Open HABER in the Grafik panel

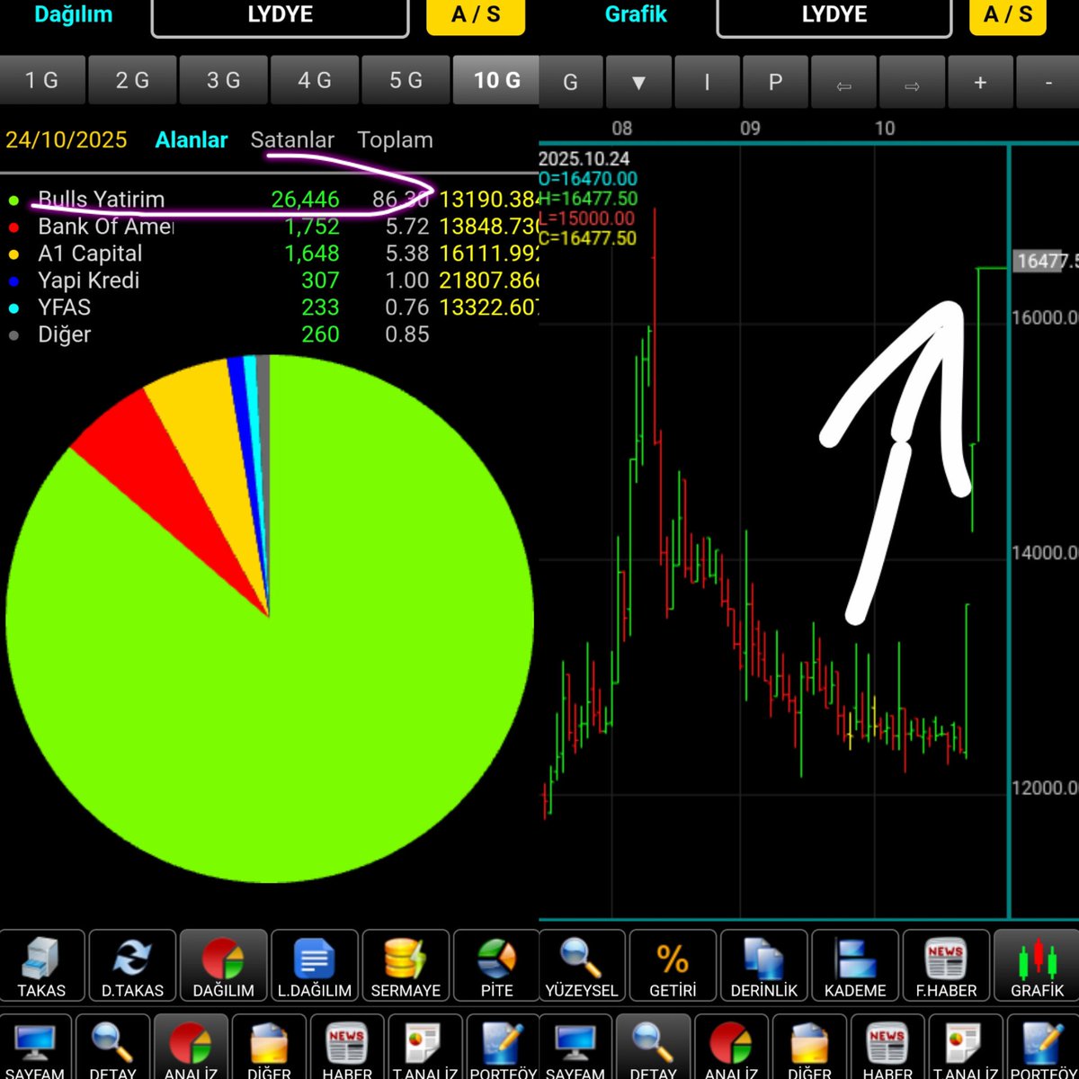pyautogui.click(x=887, y=1048)
